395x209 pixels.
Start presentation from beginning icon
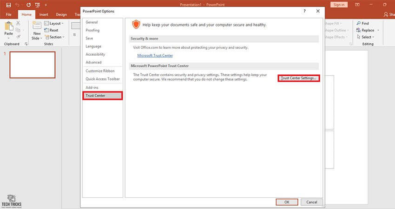38,5
